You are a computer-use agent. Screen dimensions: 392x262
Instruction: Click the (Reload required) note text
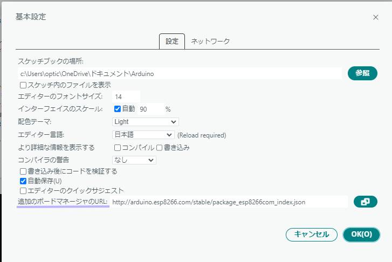point(202,135)
